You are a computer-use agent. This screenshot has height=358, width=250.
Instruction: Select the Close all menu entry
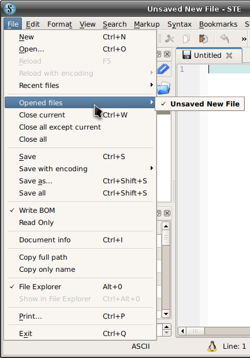tap(80, 139)
